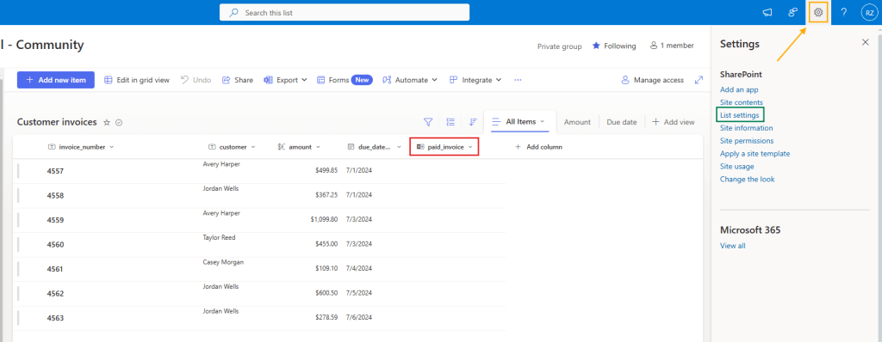
Task: Open the Help question mark icon
Action: [844, 12]
